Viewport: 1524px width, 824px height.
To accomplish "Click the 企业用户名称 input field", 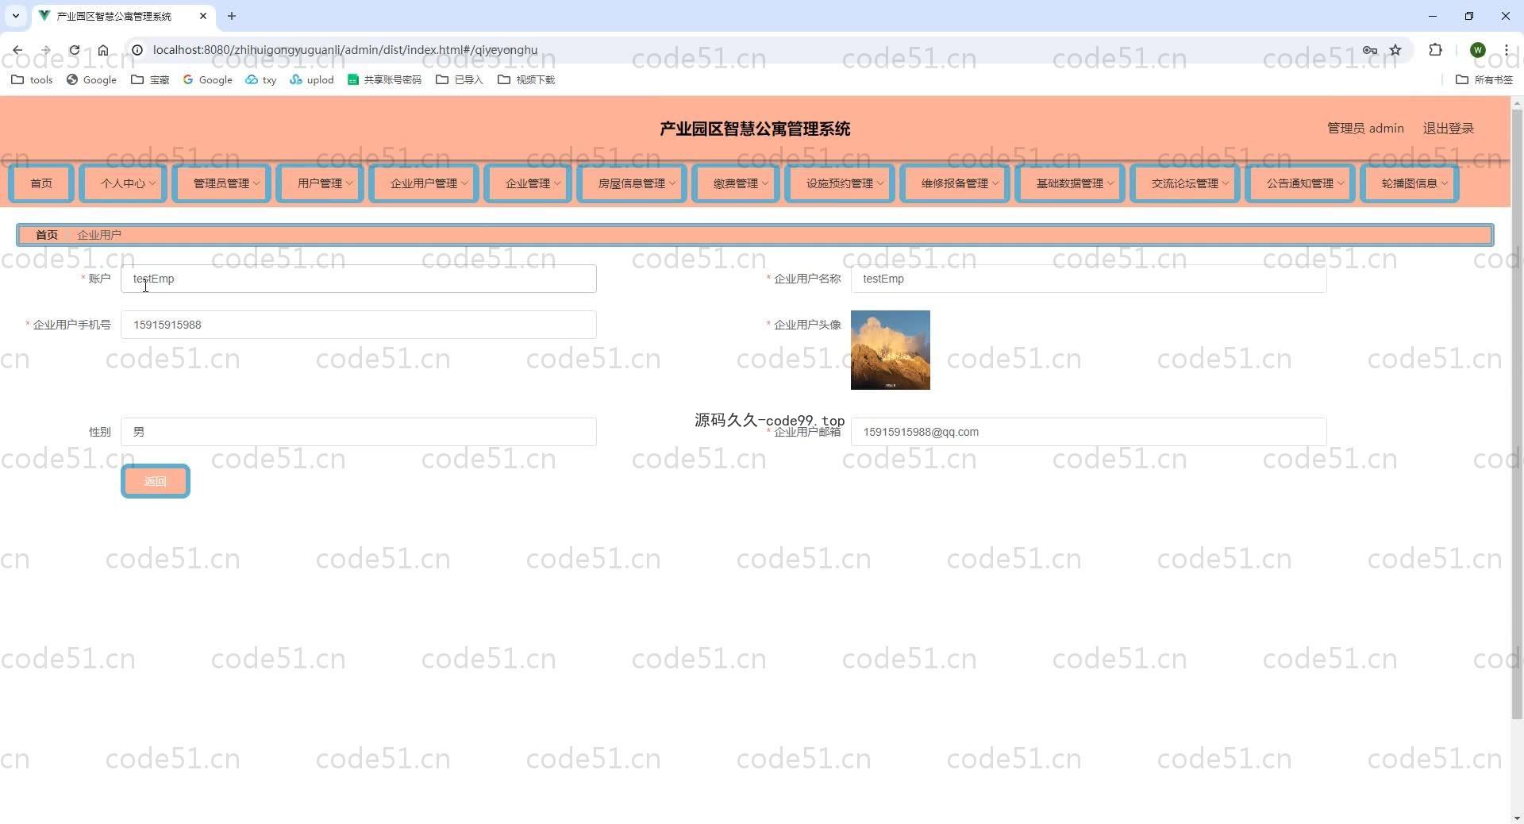I will [x=1088, y=279].
